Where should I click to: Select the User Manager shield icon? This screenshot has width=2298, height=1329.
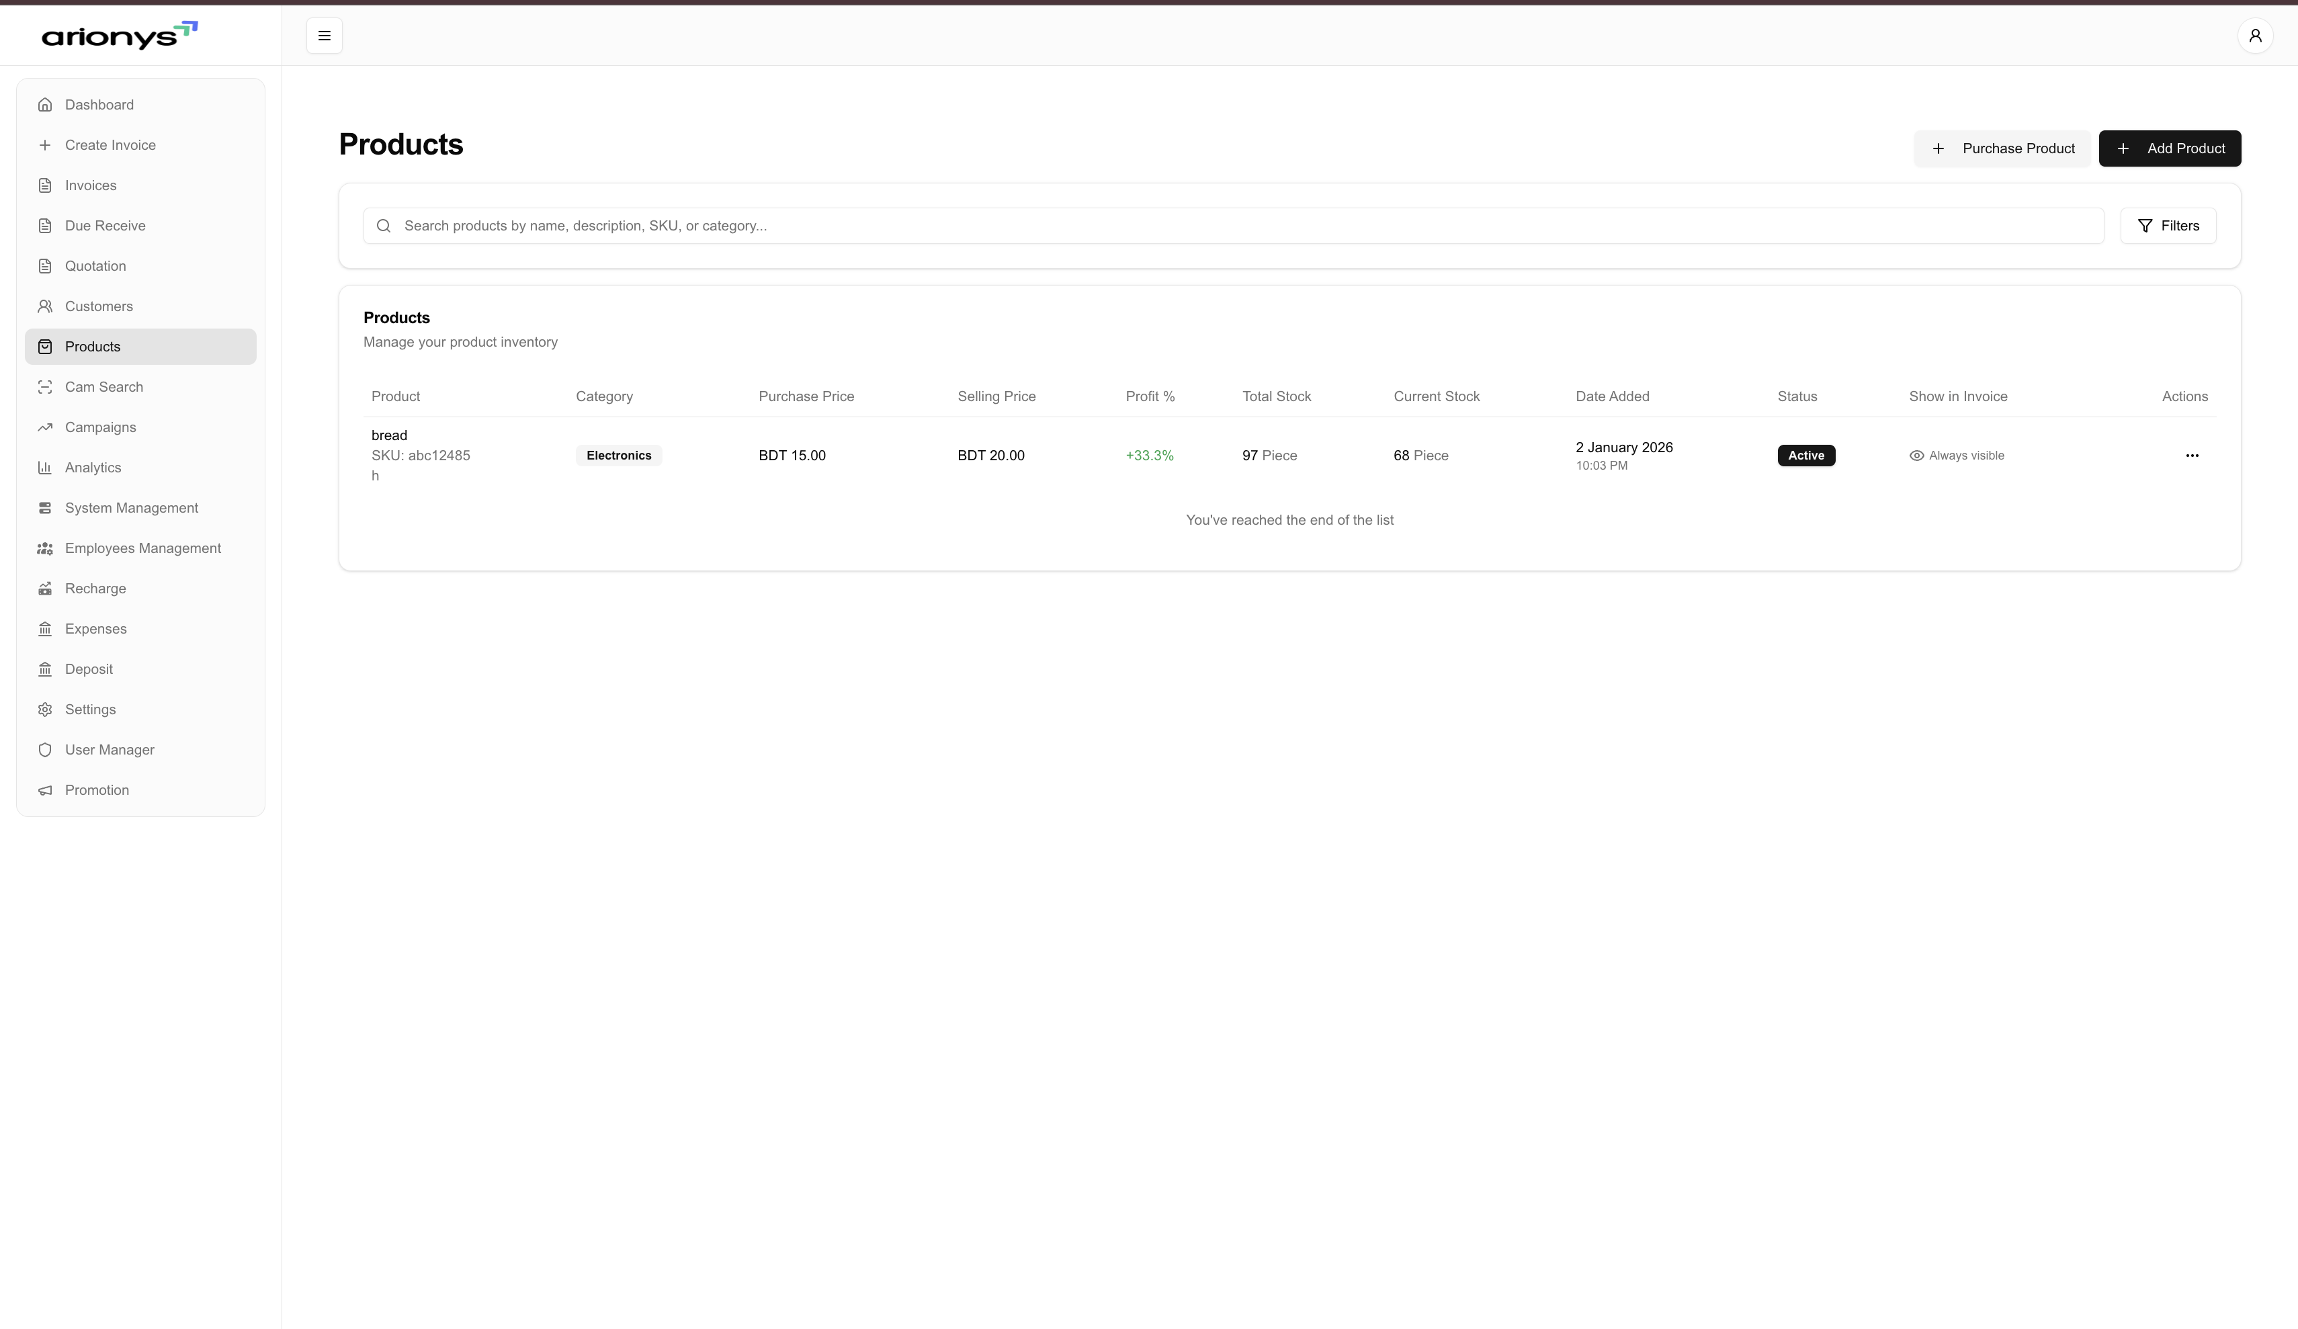[46, 750]
